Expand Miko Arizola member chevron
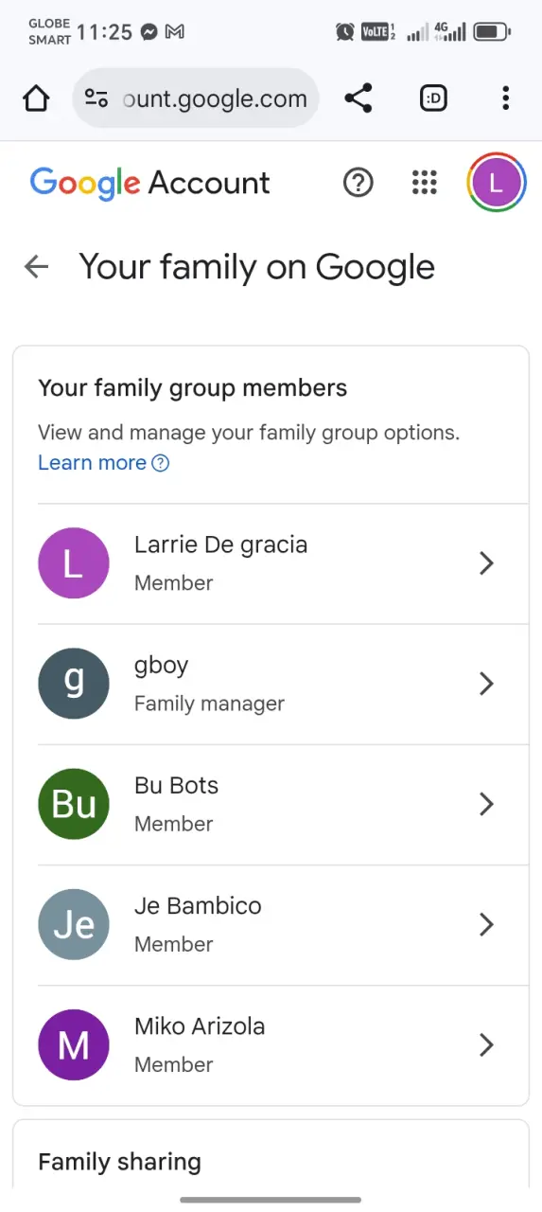Image resolution: width=542 pixels, height=1212 pixels. [486, 1044]
